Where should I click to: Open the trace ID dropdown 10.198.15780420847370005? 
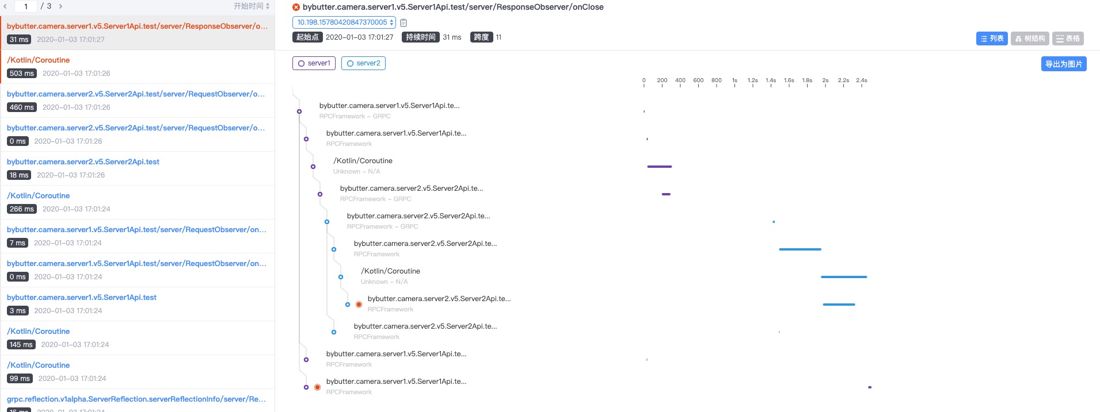pyautogui.click(x=344, y=22)
